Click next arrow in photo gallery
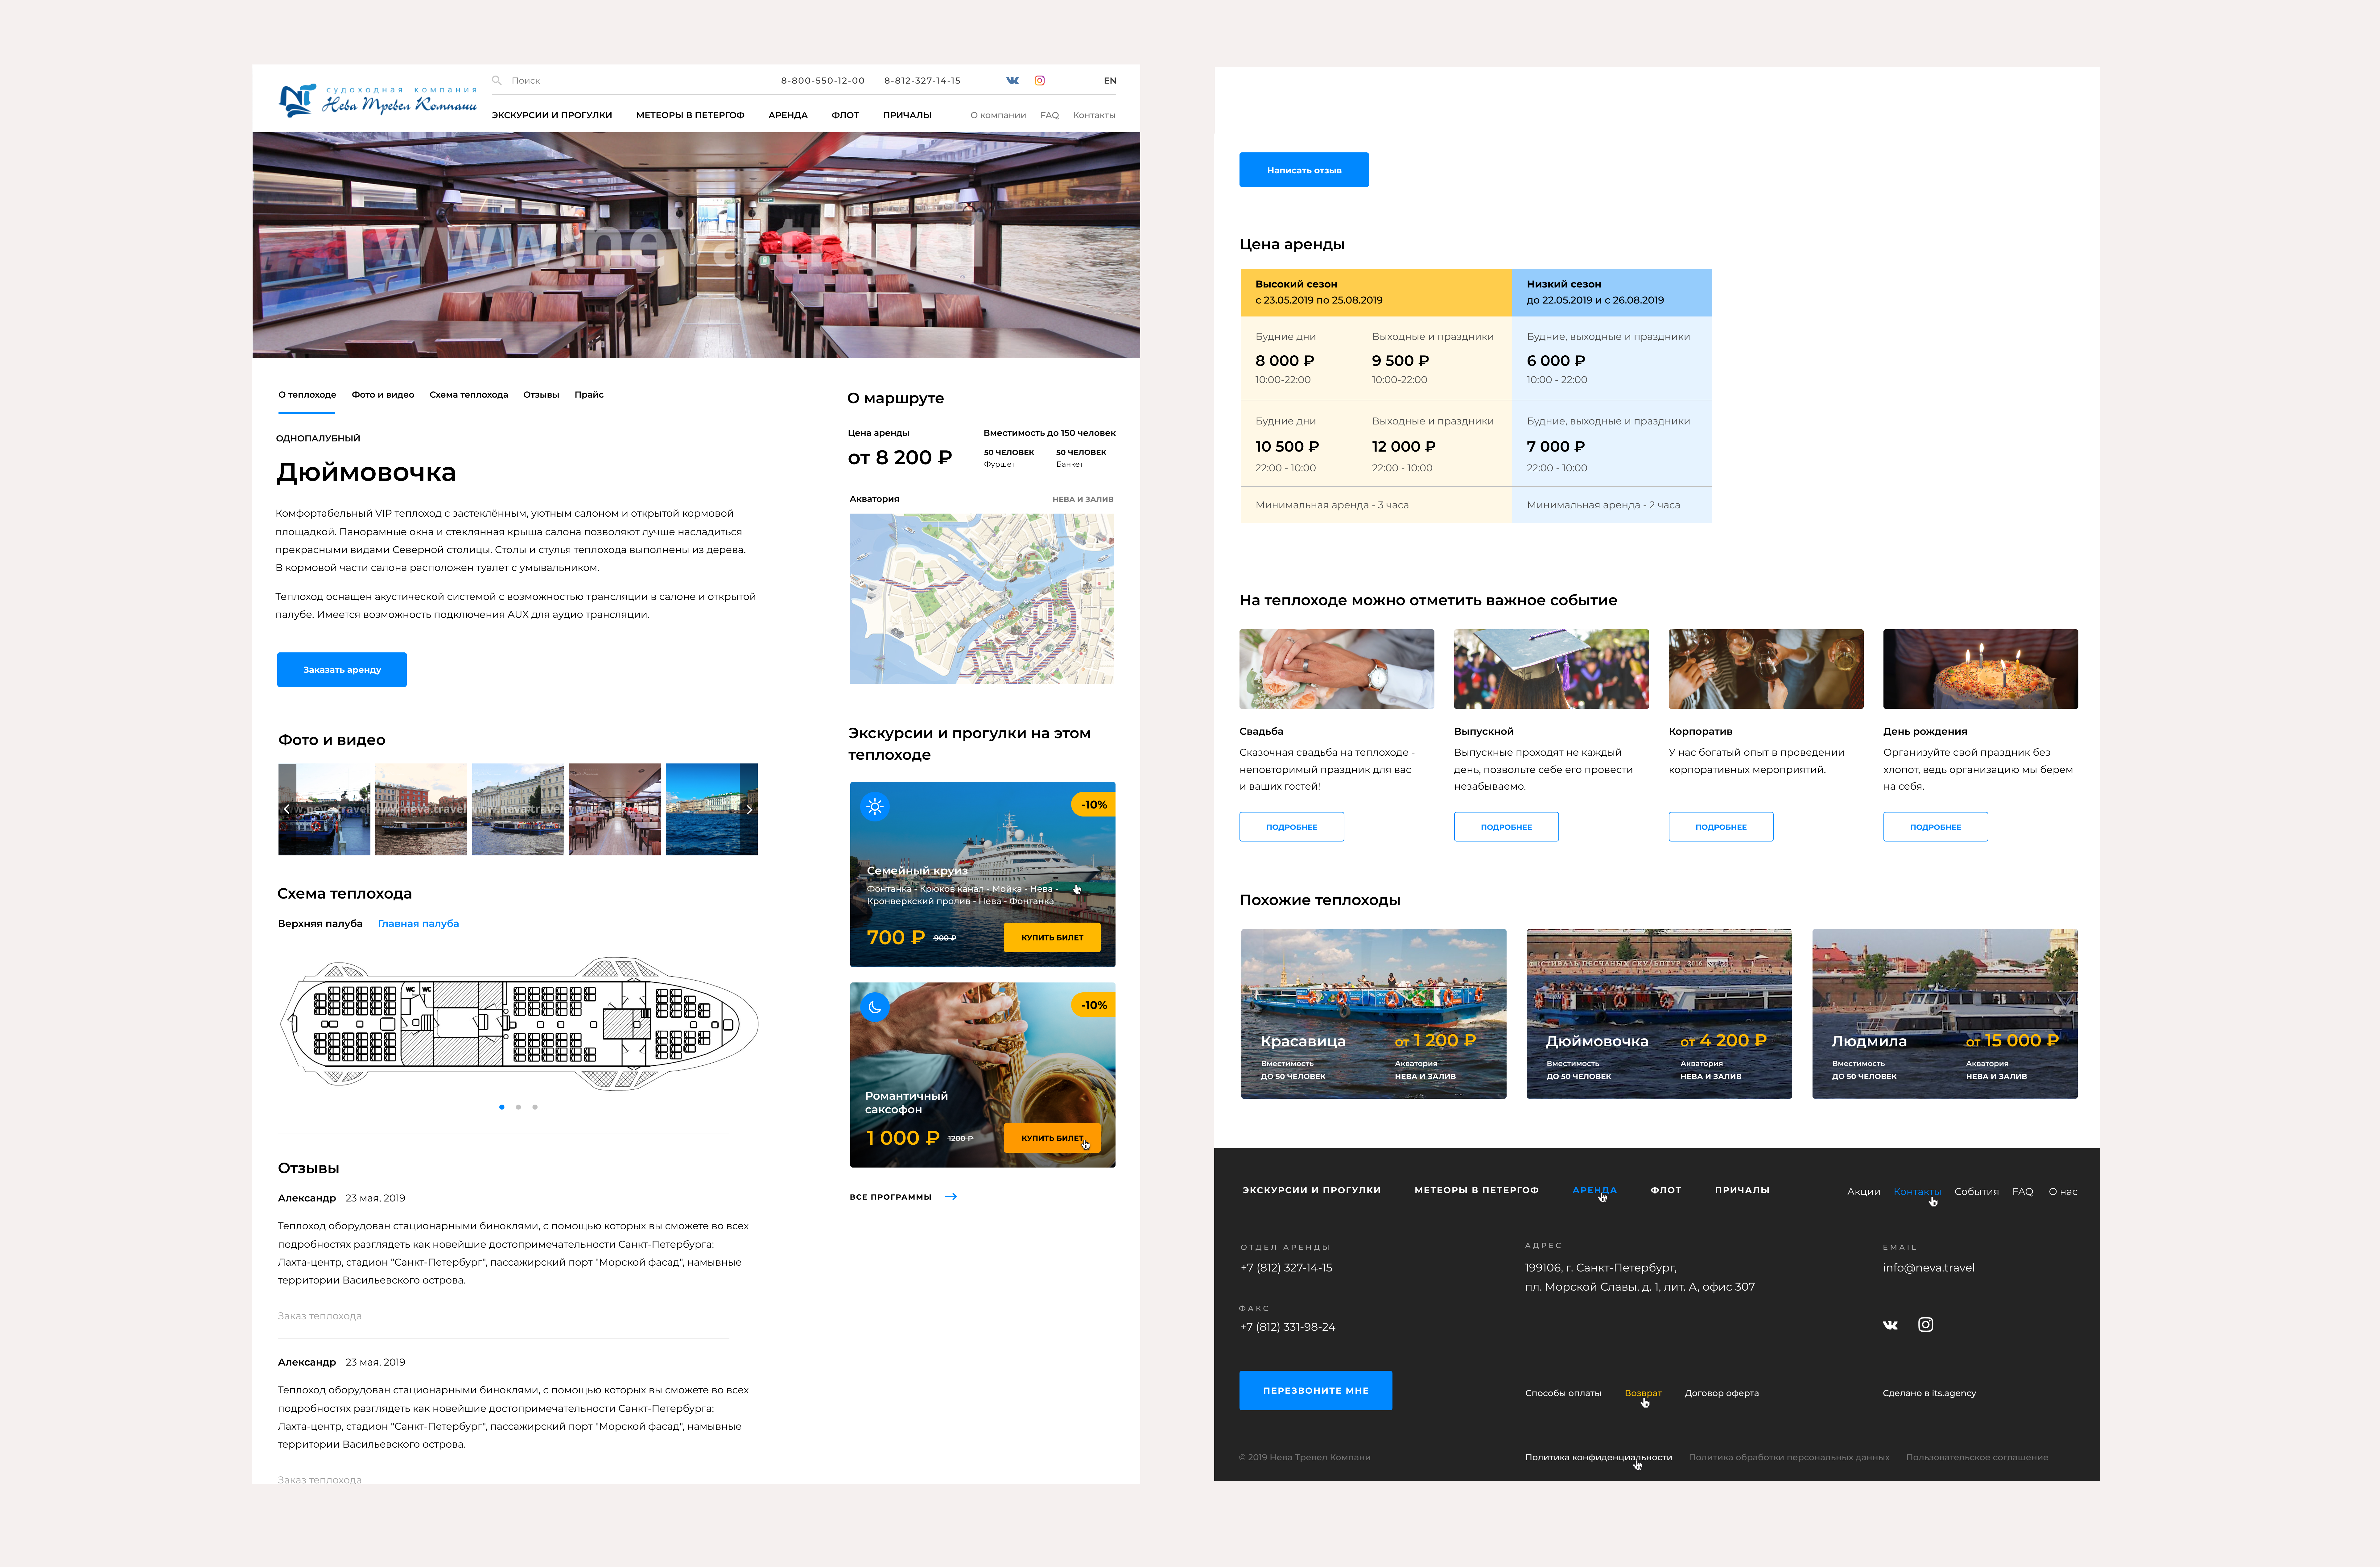 pyautogui.click(x=749, y=809)
